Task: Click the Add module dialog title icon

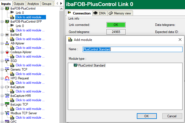Action: click(x=70, y=40)
